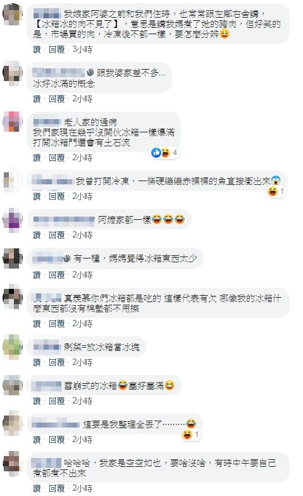Like the 雪崩式的冰箱 comment
This screenshot has width=303, height=496.
click(37, 401)
